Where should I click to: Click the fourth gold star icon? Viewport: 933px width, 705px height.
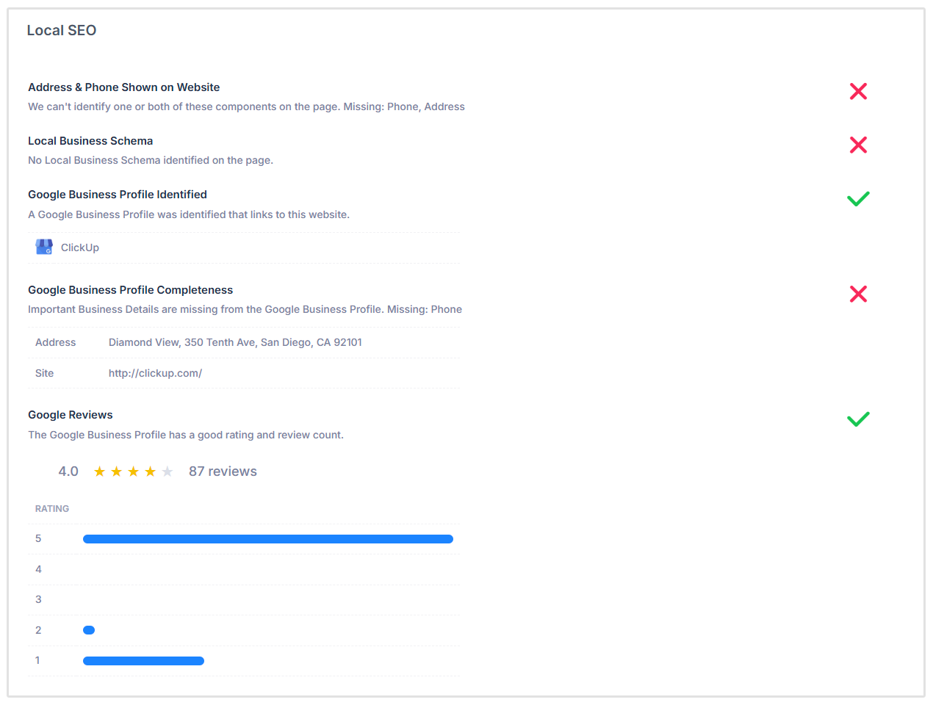(151, 471)
